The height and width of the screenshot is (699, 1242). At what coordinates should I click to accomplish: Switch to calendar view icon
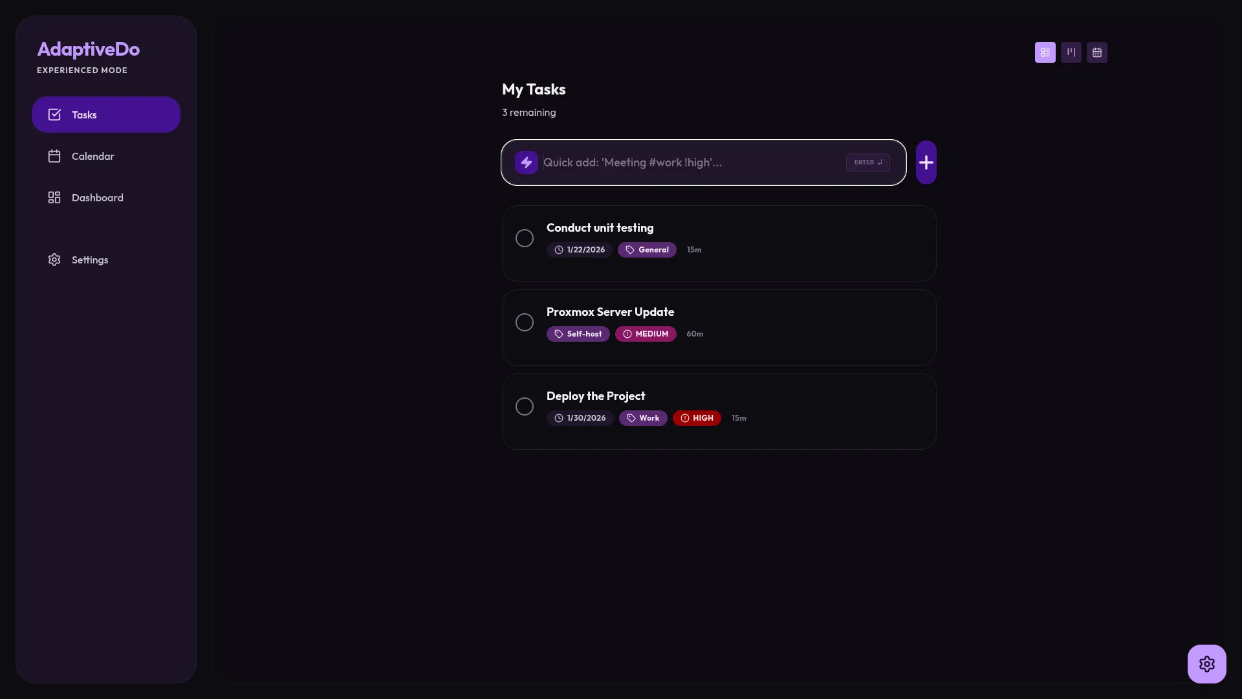coord(1096,52)
